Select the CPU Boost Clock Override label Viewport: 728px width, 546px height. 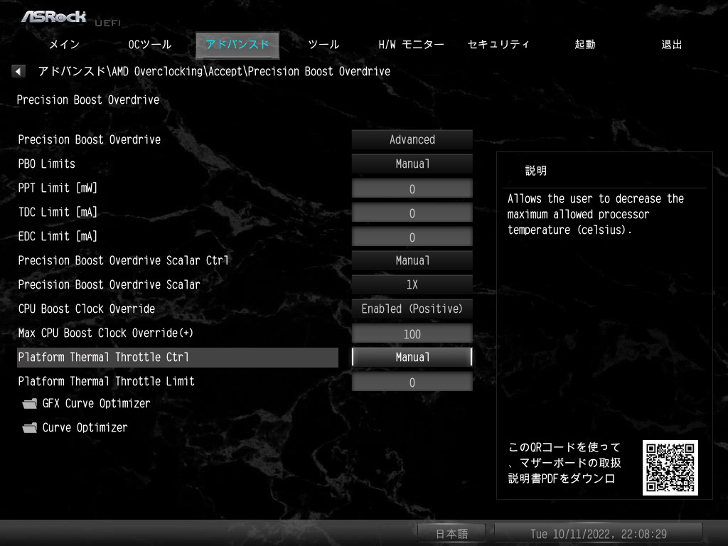coord(86,309)
